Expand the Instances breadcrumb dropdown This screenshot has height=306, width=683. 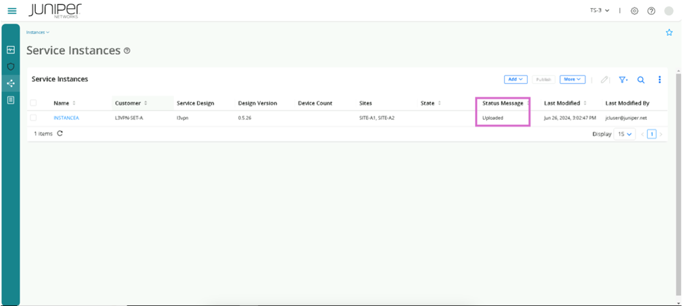38,32
